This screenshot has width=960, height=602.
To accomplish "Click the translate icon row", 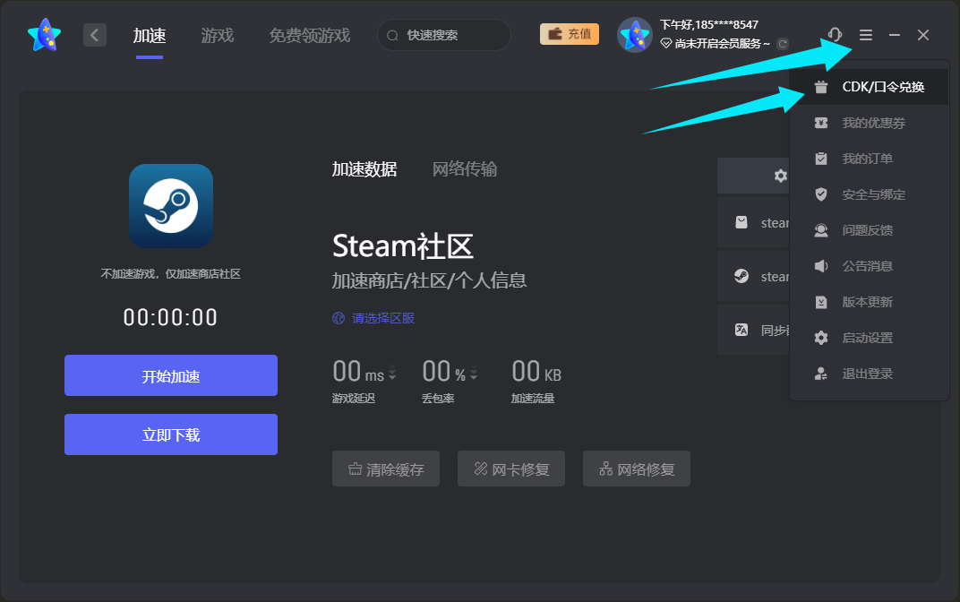I will point(754,330).
